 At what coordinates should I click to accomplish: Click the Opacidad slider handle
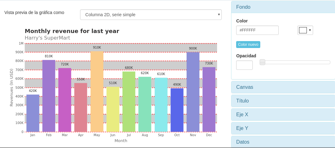[262, 62]
